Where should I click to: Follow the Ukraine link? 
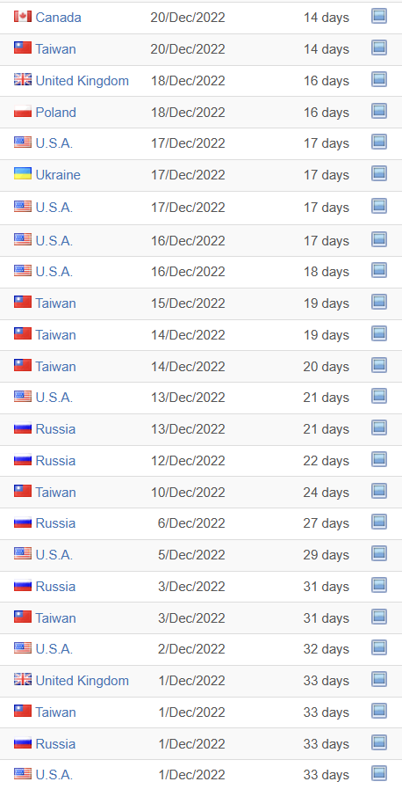(58, 175)
